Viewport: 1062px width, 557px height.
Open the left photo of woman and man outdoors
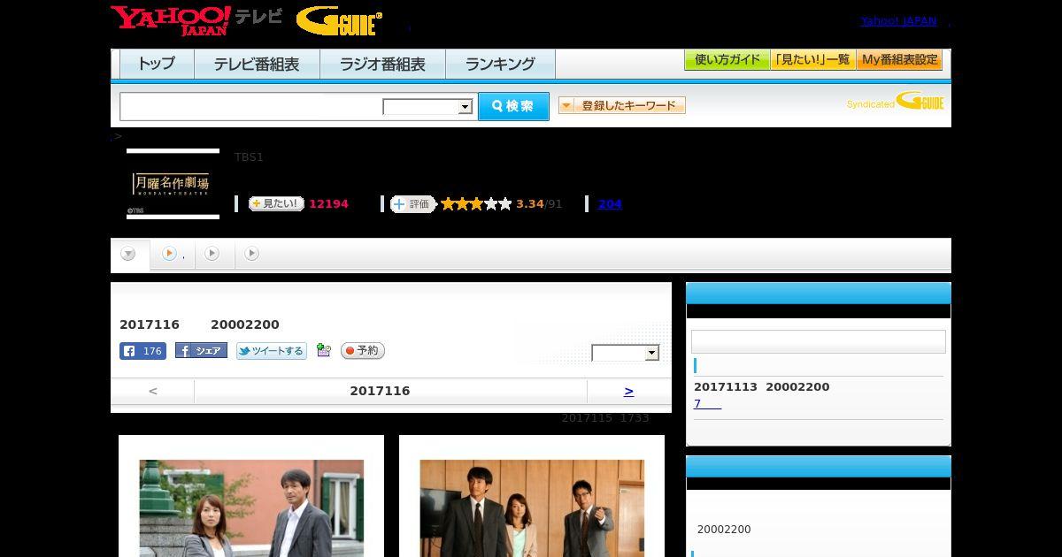[251, 508]
